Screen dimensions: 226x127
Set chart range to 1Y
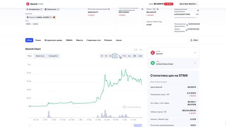[x=119, y=56]
